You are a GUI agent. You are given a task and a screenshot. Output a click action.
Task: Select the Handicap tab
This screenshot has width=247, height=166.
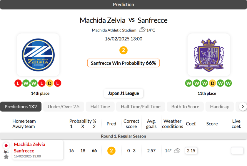(220, 107)
